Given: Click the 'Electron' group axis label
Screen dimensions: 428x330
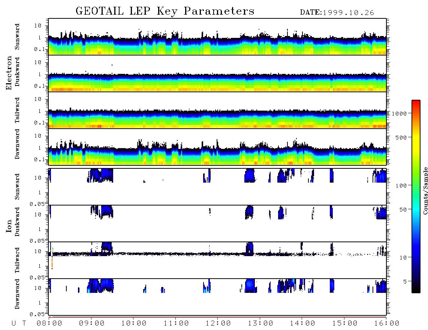Looking at the screenshot, I should 9,73.
